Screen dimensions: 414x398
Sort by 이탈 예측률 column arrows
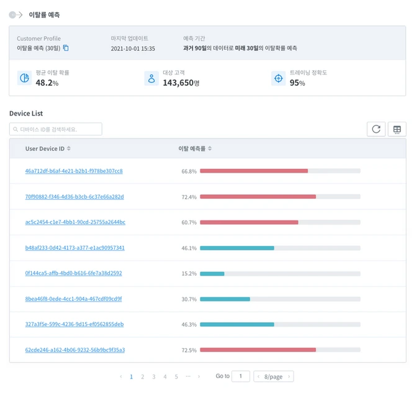coord(210,148)
